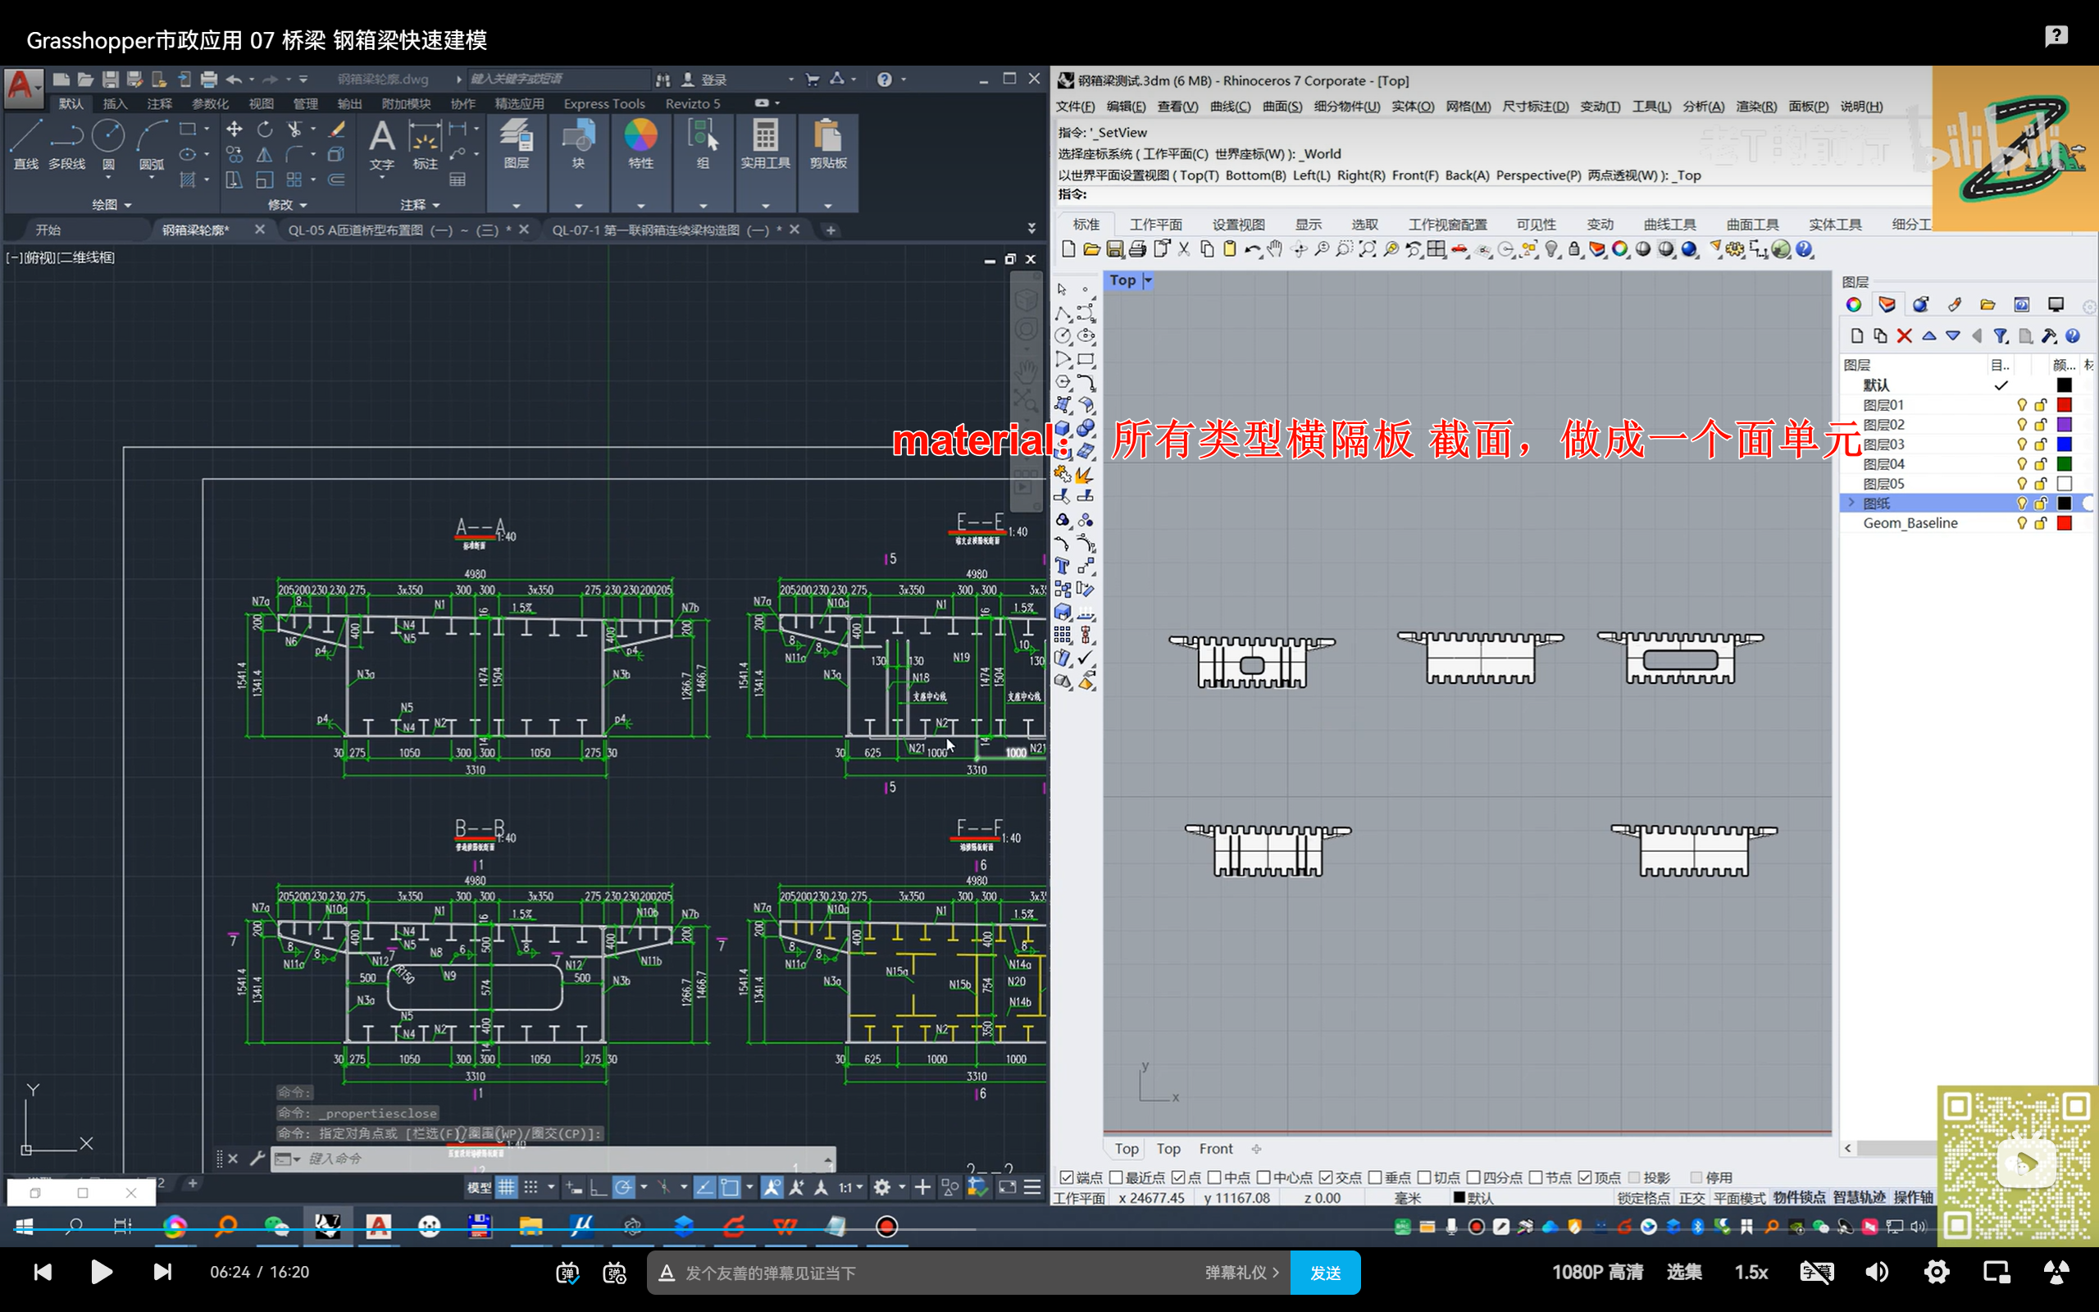Click Rhino Delete layer red X icon
Viewport: 2099px width, 1312px height.
coord(1904,336)
